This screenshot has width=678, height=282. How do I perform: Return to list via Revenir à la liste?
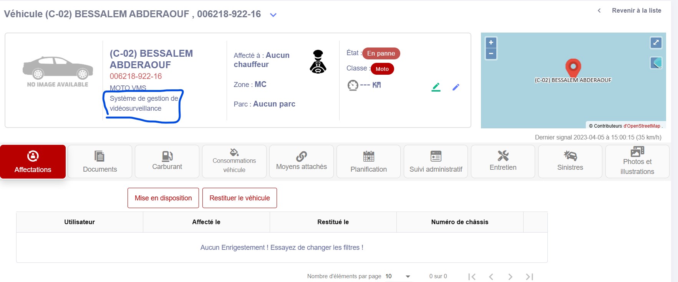pyautogui.click(x=636, y=11)
